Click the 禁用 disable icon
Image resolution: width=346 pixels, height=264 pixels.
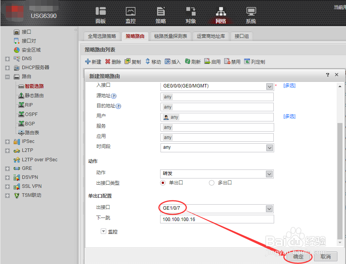click(x=227, y=61)
